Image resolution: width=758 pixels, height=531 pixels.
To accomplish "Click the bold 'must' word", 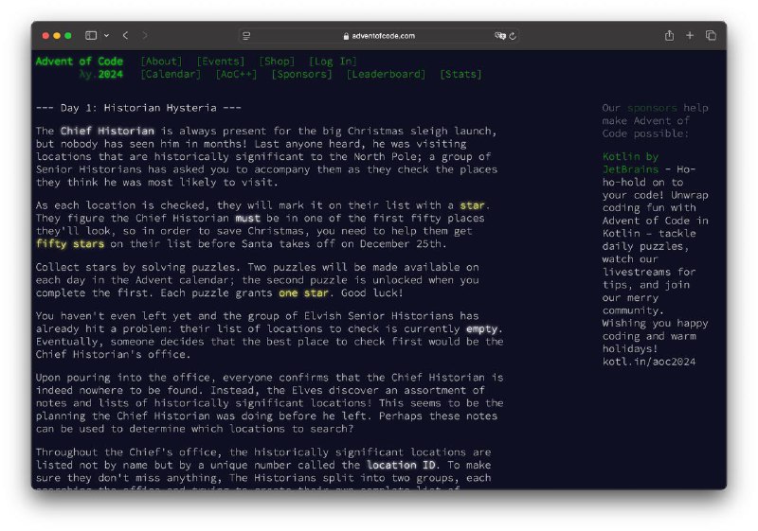I will pos(247,219).
